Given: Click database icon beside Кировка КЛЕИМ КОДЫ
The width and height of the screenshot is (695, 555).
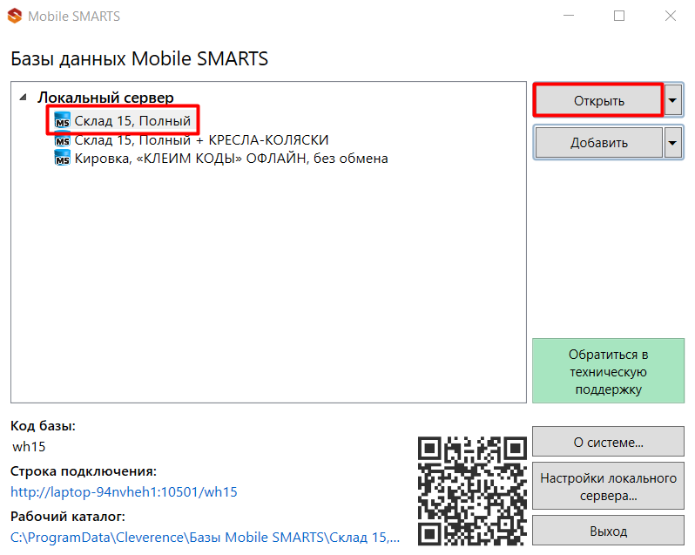Looking at the screenshot, I should 62,158.
